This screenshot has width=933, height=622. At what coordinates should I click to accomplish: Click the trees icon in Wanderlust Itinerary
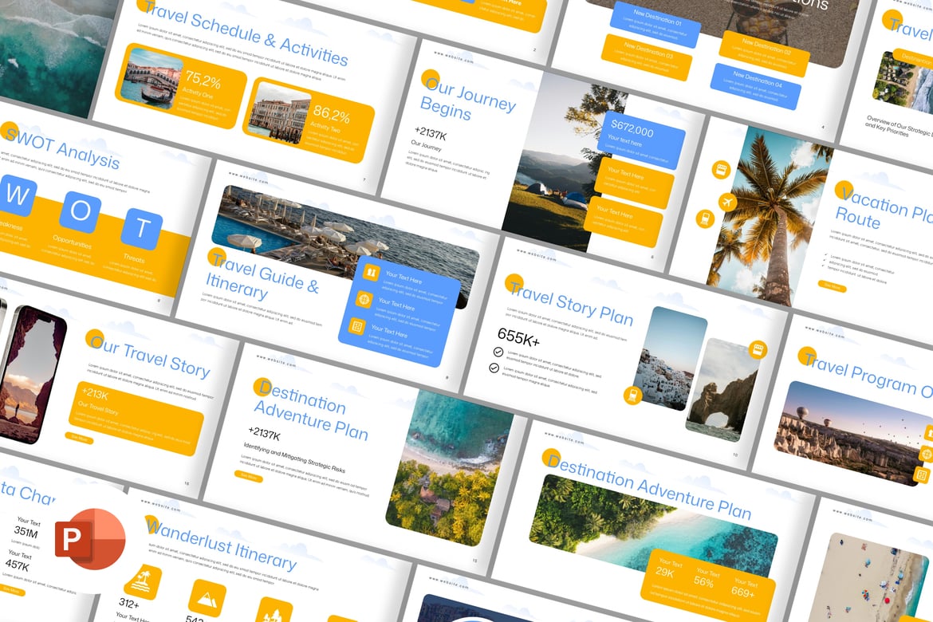tap(274, 613)
